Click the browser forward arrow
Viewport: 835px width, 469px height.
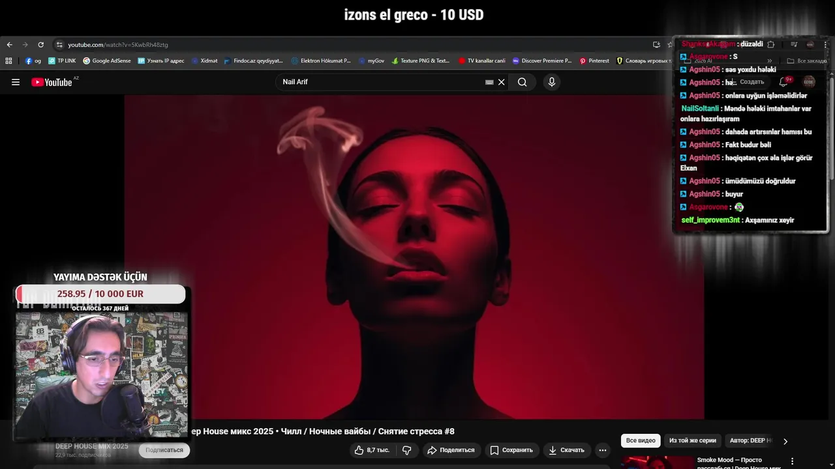pos(25,44)
